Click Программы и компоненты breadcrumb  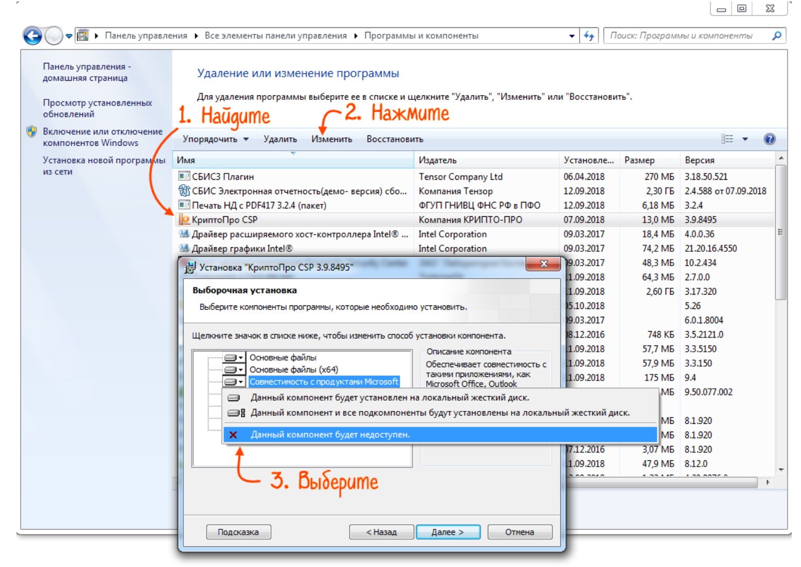(421, 36)
